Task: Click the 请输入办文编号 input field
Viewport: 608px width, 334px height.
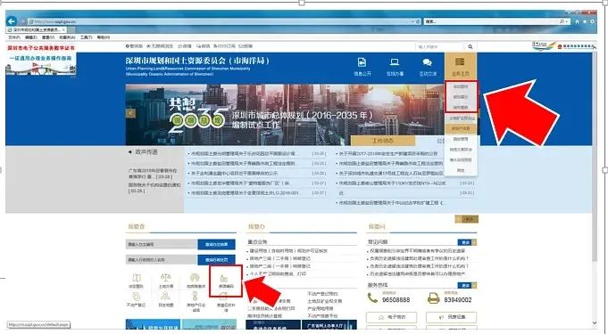Action: (162, 245)
